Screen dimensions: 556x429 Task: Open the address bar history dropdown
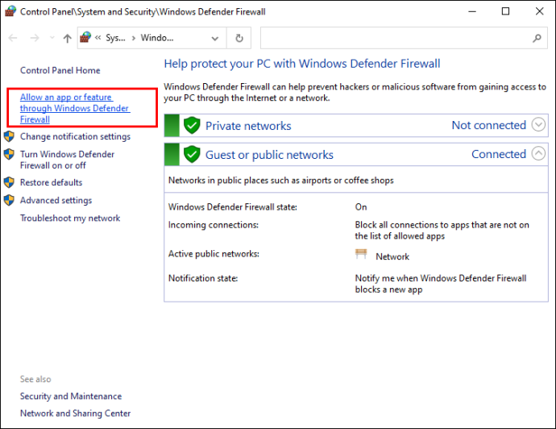[x=215, y=38]
